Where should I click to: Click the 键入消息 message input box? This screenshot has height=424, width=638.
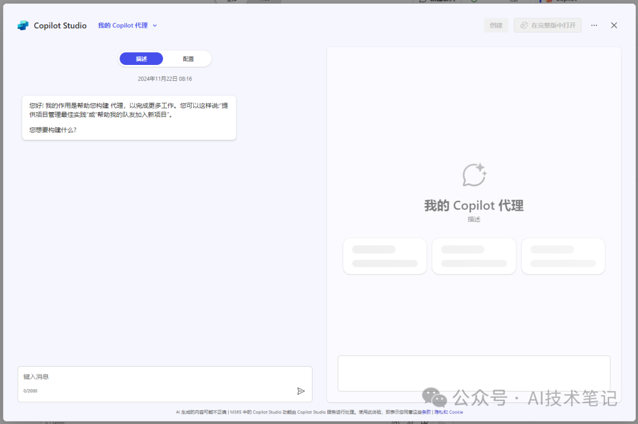tap(165, 384)
